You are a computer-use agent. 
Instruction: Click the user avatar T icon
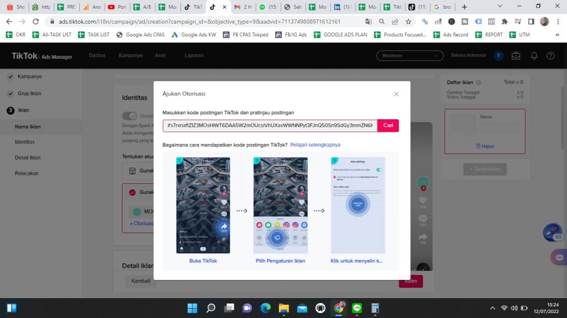click(x=499, y=56)
